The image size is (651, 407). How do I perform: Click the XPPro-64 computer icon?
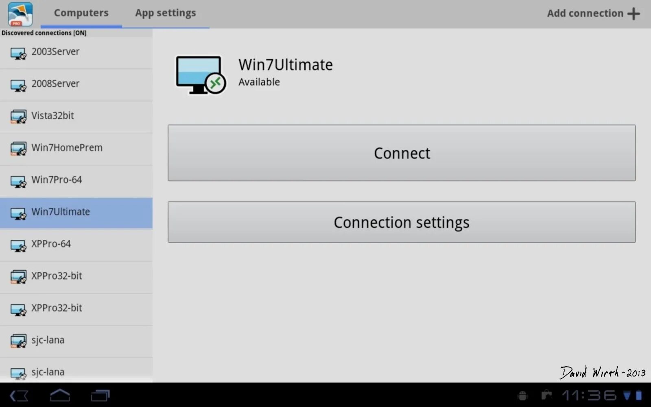click(x=18, y=246)
